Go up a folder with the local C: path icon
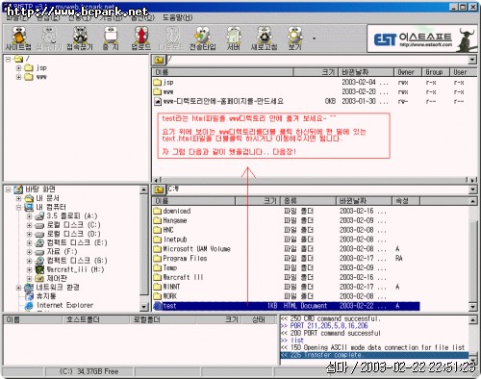Viewport: 481px width, 379px height. 159,189
